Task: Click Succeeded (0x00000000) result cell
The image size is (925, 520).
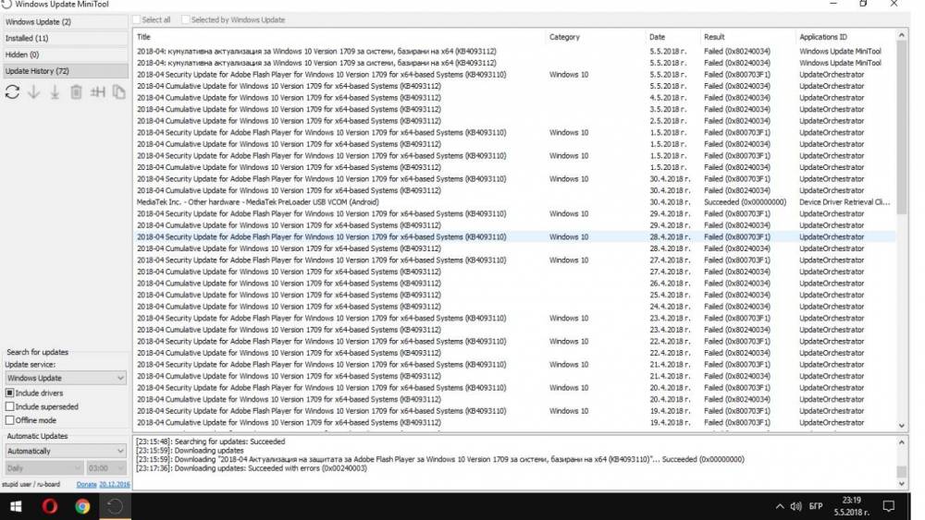Action: [745, 202]
